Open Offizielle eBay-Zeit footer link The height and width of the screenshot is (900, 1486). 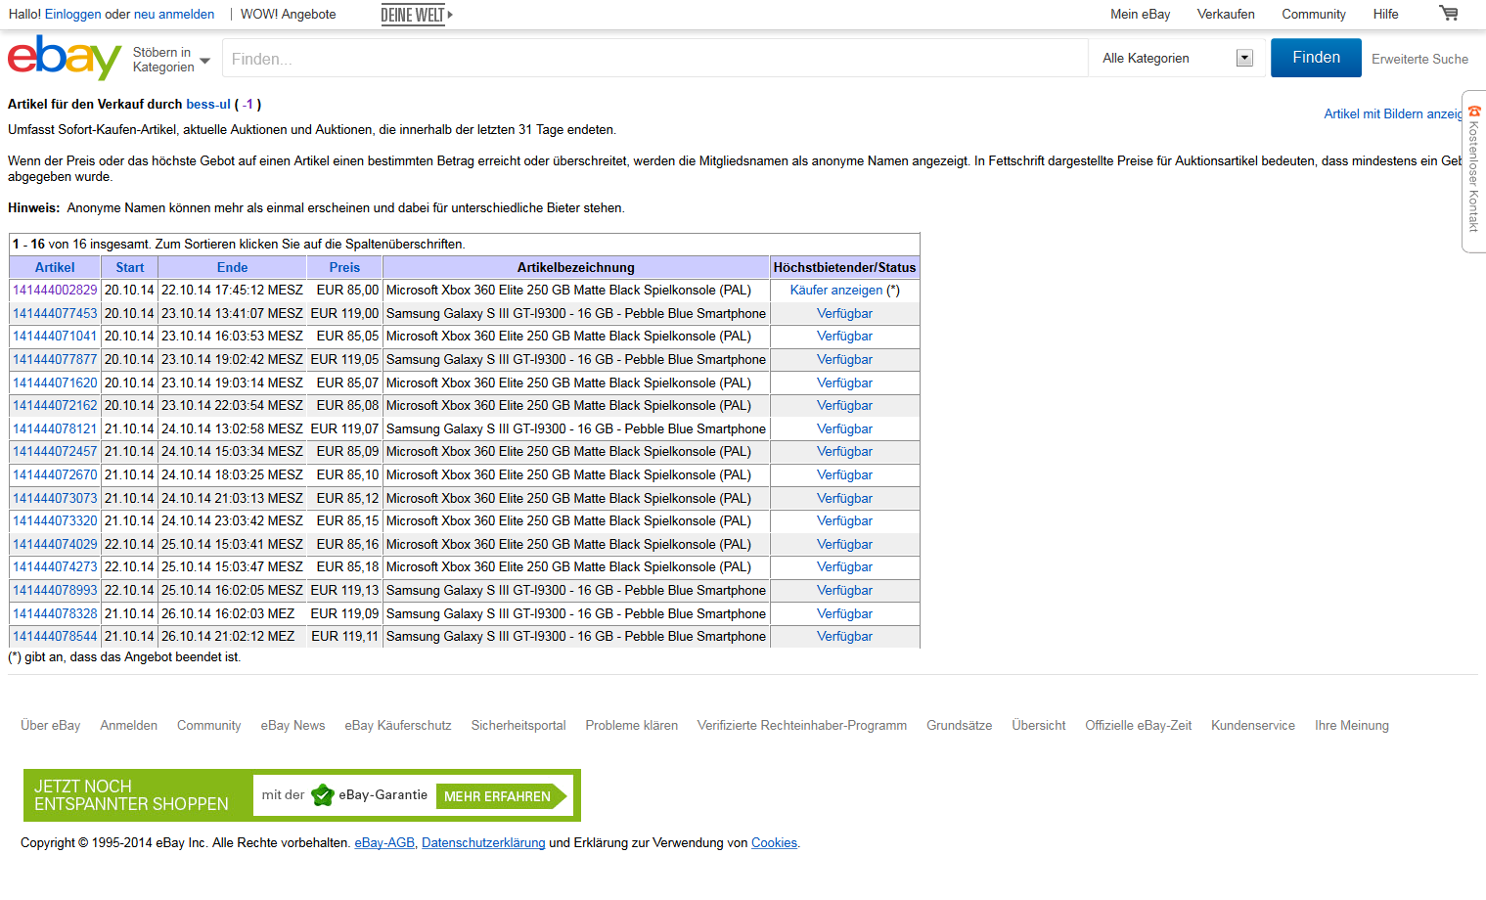(1138, 725)
